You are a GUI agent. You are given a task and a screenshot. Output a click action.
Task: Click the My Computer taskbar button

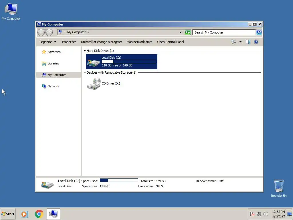54,214
